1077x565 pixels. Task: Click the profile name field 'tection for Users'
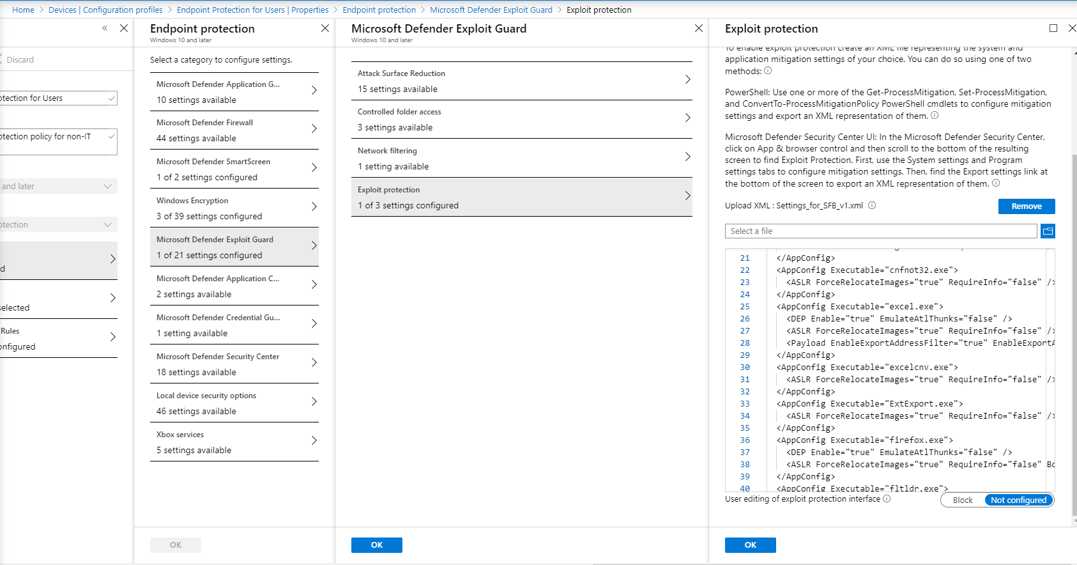59,98
